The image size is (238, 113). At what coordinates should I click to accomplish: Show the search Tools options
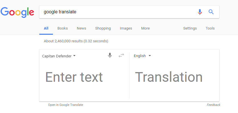click(210, 28)
